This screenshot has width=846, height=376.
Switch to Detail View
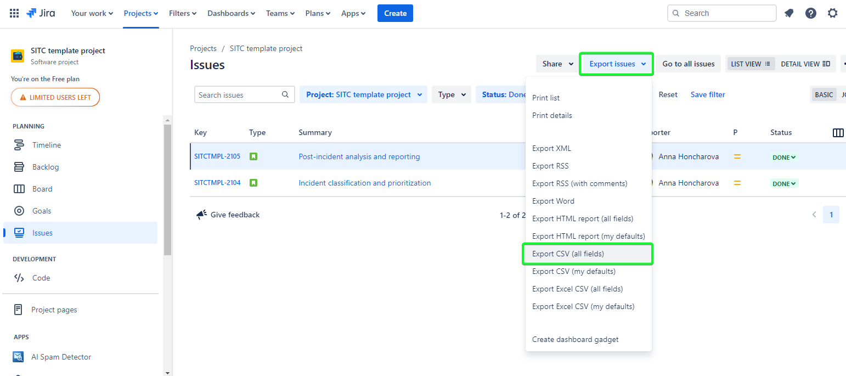click(x=805, y=64)
